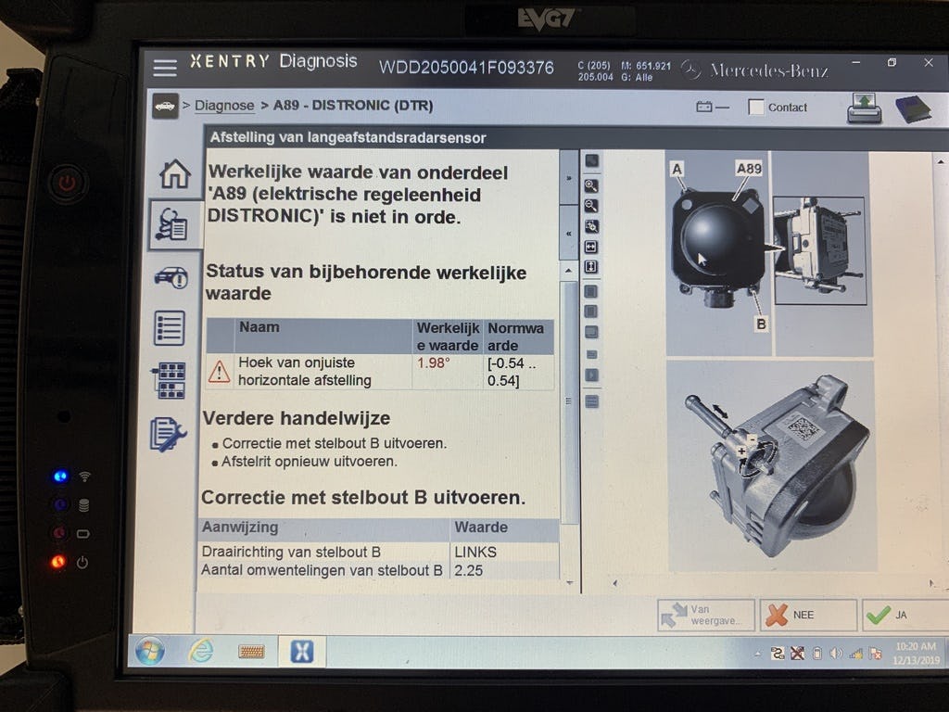The width and height of the screenshot is (949, 712).
Task: Open the control unit grid sidebar icon
Action: 170,380
